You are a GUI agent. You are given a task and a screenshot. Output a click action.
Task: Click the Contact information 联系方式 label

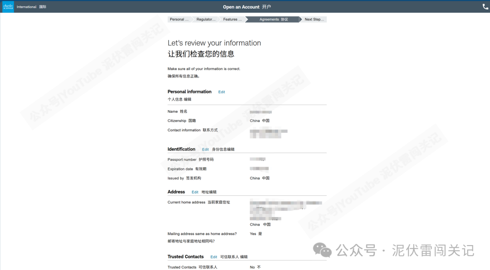tap(192, 130)
